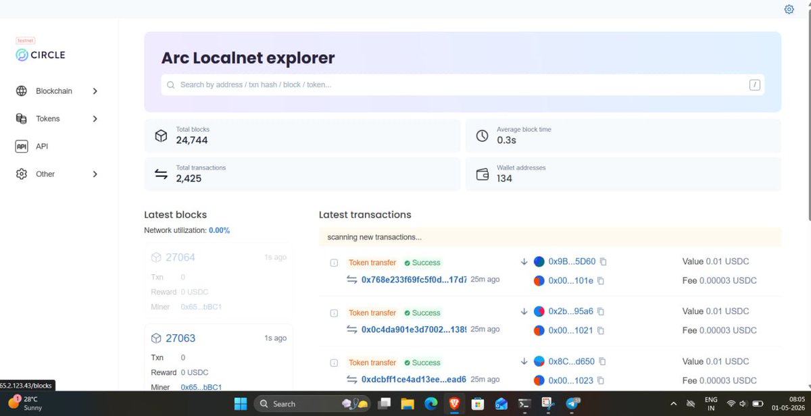
Task: Open the Other menu
Action: (x=58, y=174)
